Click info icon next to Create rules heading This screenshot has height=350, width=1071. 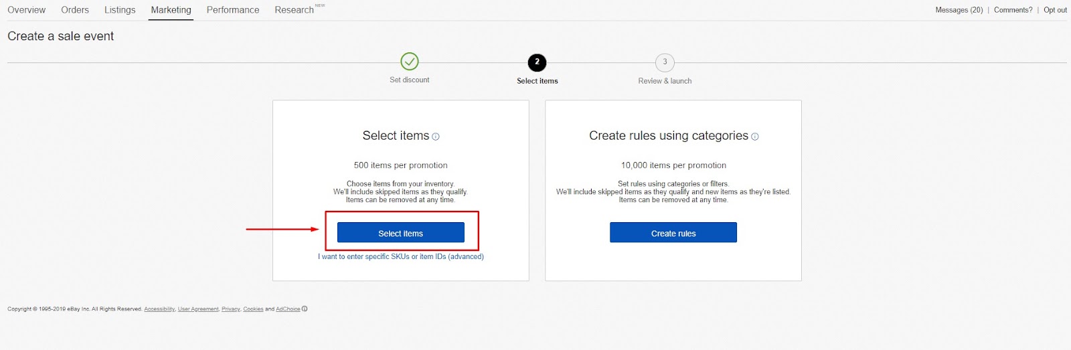(x=755, y=137)
